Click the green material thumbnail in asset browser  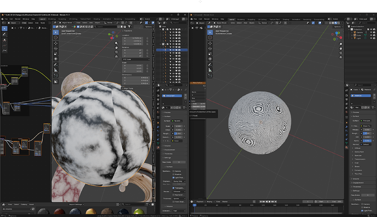(x=139, y=212)
